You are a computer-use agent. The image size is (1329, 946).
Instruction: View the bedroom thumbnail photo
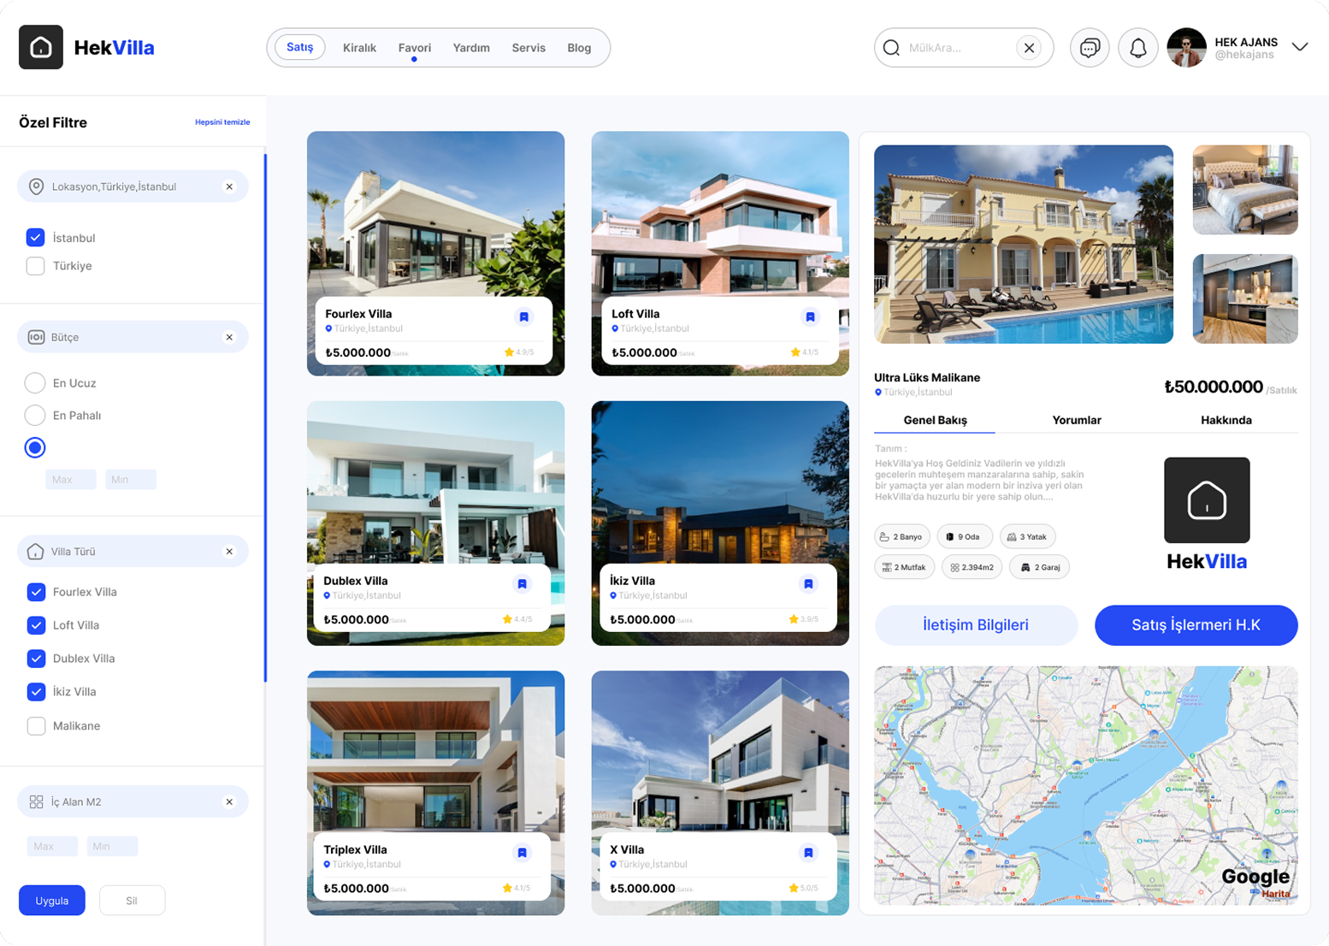pos(1244,190)
